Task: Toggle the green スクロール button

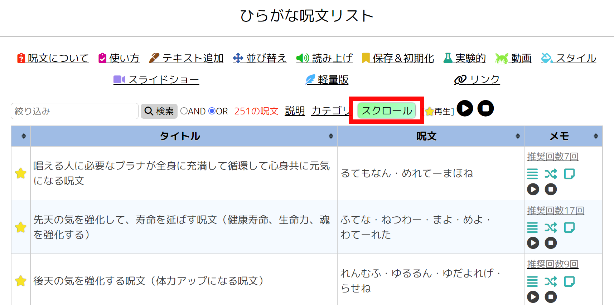Action: coord(387,111)
